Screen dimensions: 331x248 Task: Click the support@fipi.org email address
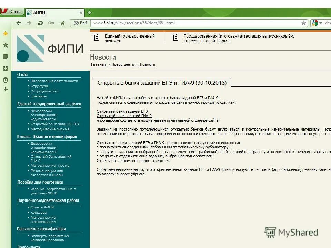[130, 174]
